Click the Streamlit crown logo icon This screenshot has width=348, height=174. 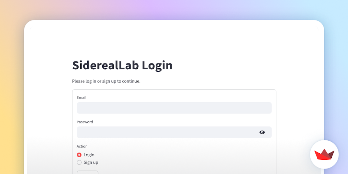tap(324, 155)
